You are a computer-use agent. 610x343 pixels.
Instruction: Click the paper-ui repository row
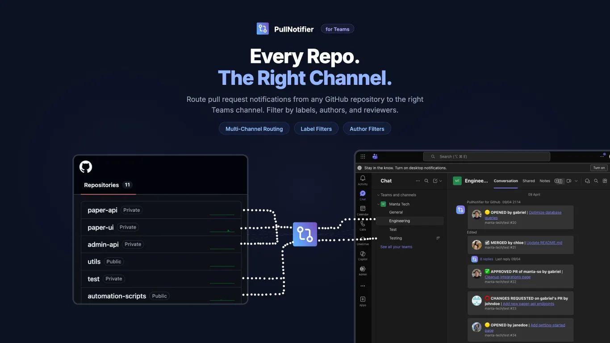pos(161,227)
